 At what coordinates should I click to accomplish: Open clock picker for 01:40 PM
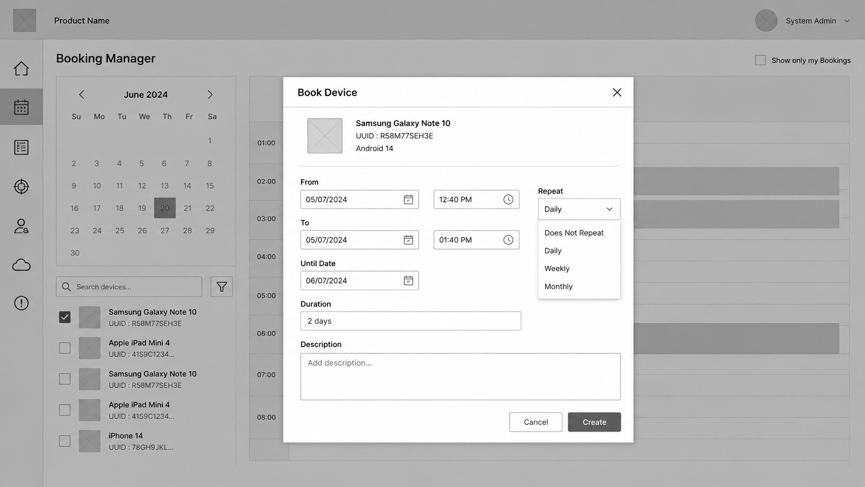508,240
